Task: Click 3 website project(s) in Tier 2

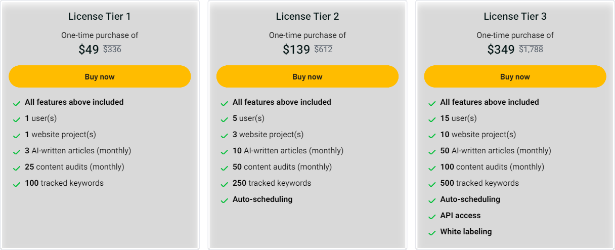Action: click(x=268, y=135)
